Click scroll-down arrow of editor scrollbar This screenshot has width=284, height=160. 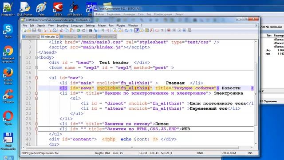pos(256,144)
